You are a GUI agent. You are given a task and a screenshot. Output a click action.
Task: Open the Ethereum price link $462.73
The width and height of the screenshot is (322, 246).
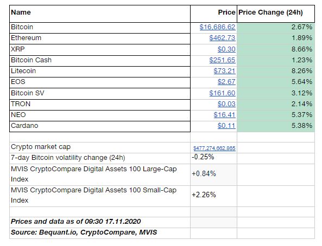click(x=222, y=38)
